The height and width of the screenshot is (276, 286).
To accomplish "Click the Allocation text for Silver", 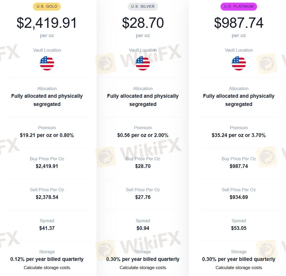I will pos(143,88).
